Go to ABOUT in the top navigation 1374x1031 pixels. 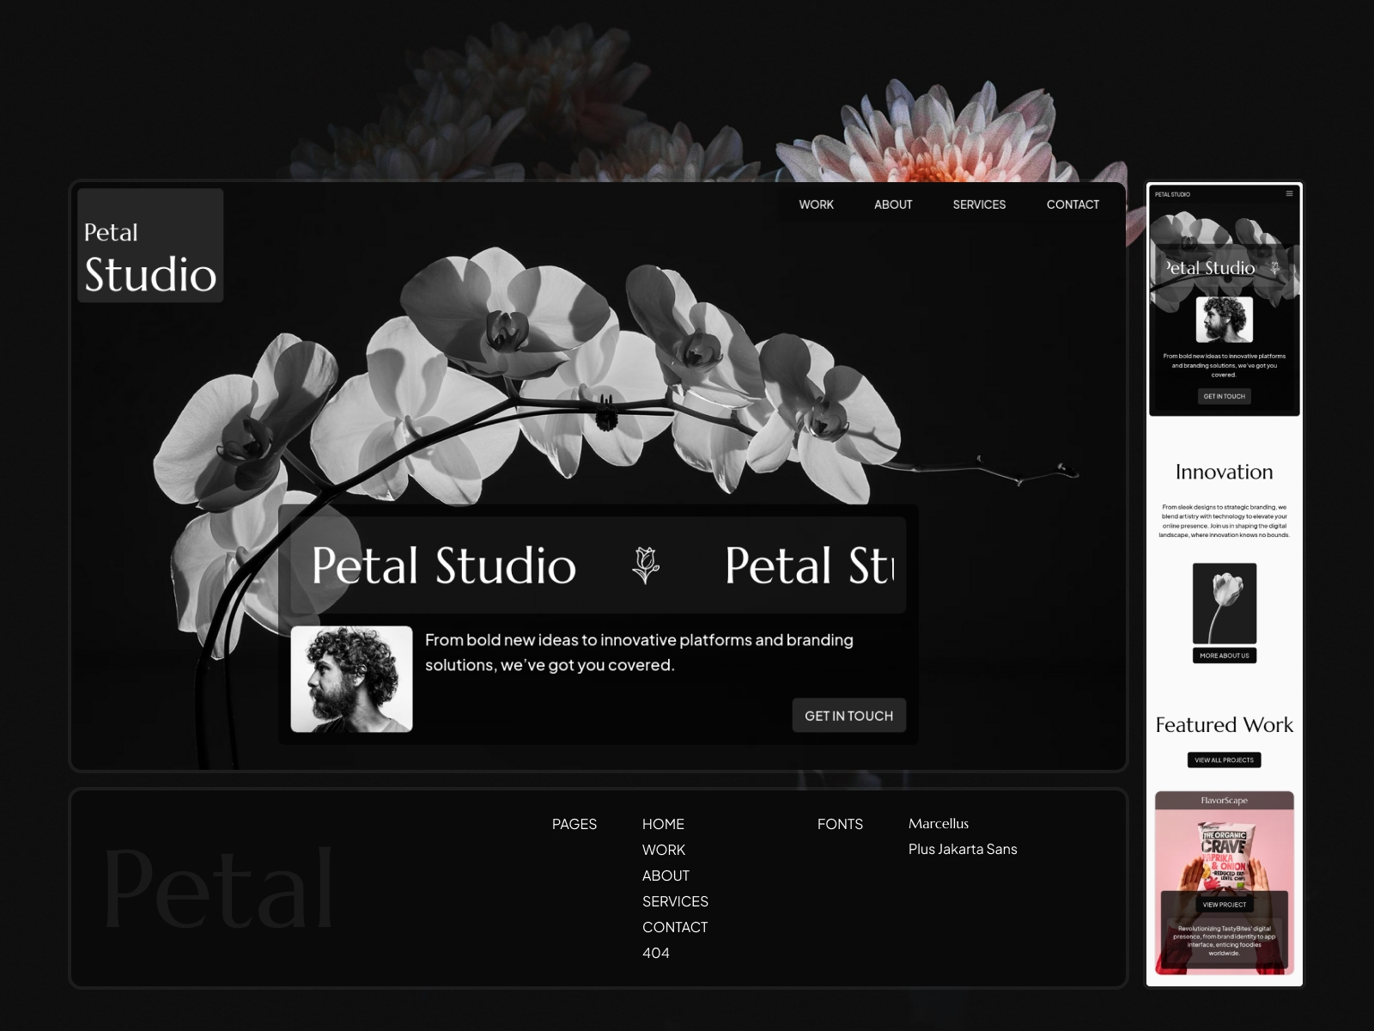pos(893,204)
